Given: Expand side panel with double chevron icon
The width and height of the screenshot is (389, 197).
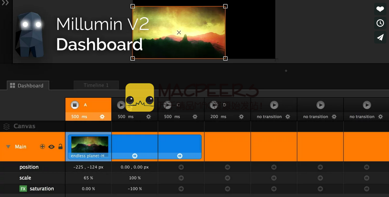Looking at the screenshot, I should [5, 3].
